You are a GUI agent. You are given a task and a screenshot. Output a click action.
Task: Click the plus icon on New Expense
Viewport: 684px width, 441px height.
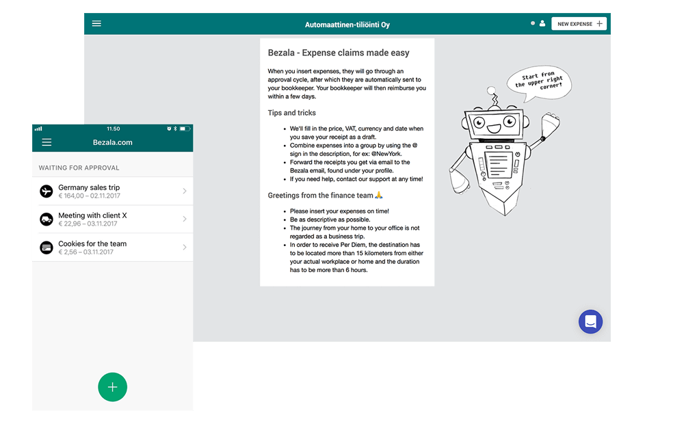tap(599, 23)
